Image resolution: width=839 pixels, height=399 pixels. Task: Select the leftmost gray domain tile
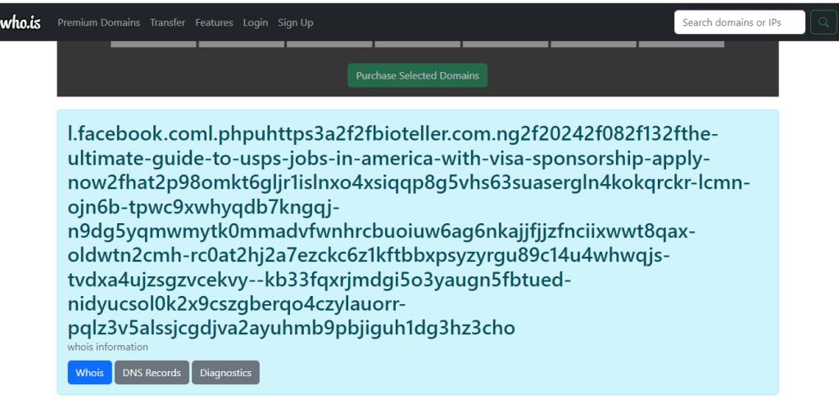152,44
